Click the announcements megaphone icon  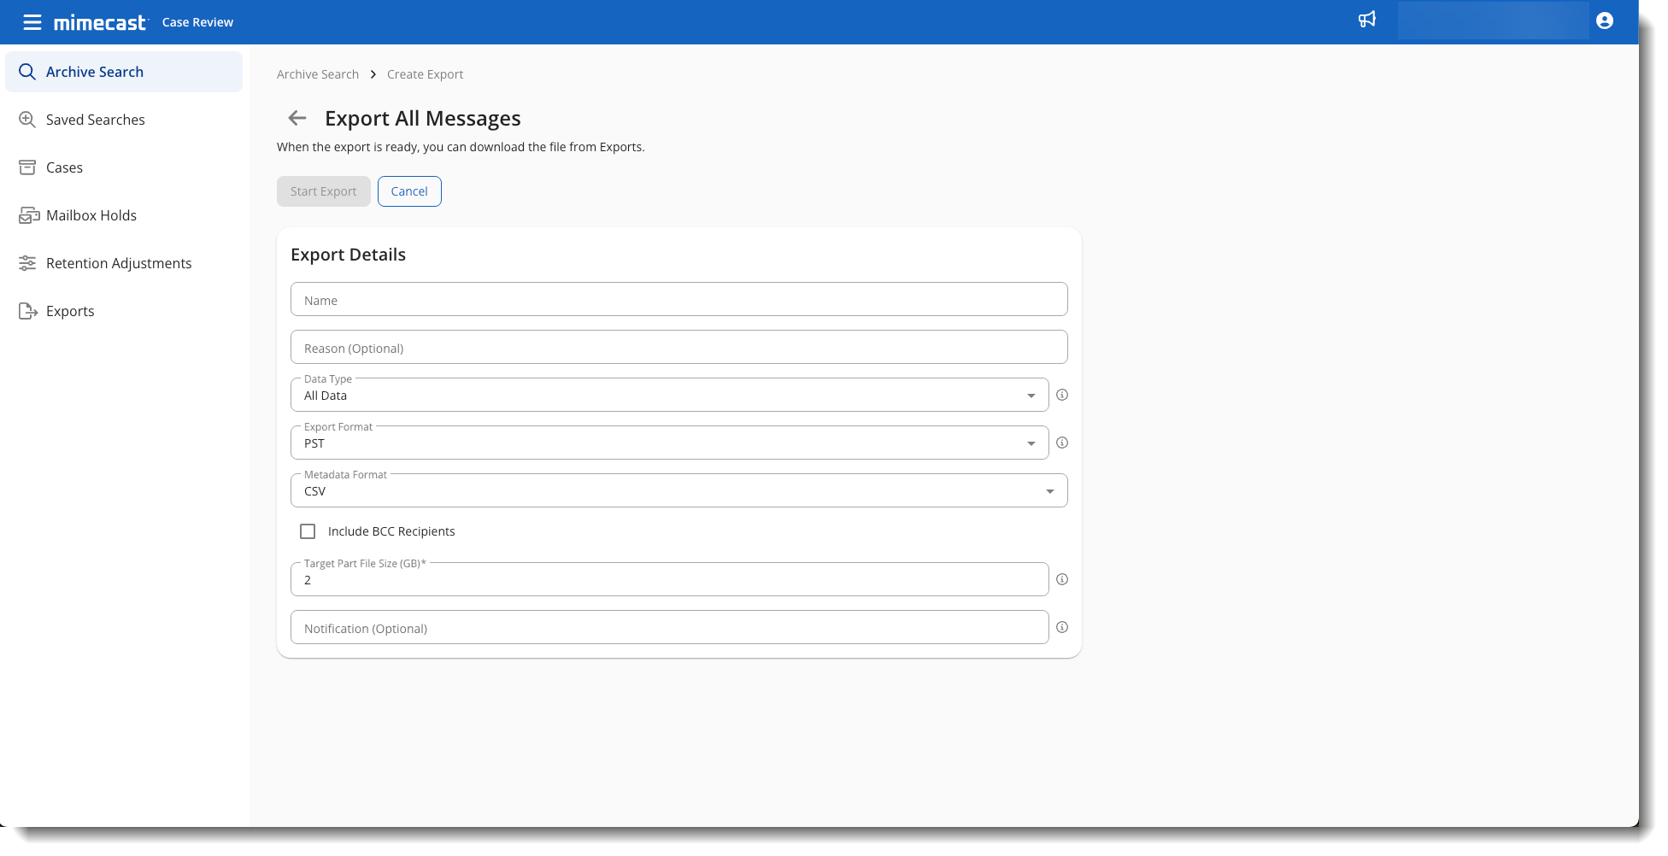click(1367, 20)
